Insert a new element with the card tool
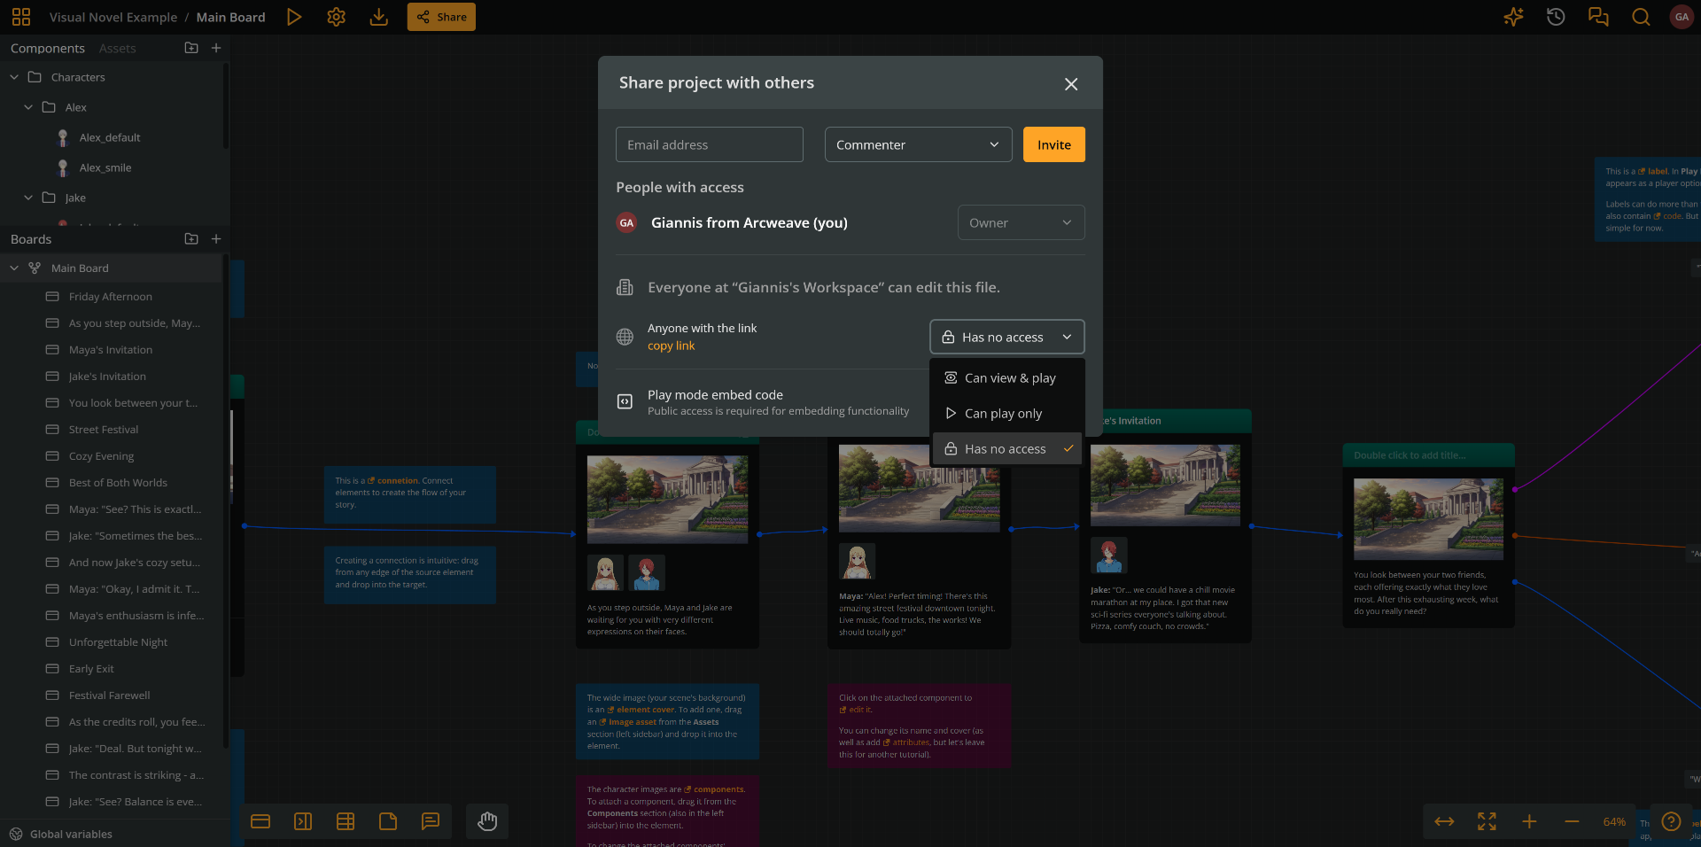The image size is (1701, 847). pyautogui.click(x=260, y=821)
